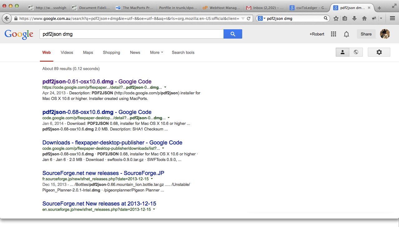Enter full screen with the expand arrows icon
399x227 pixels.
(394, 6)
